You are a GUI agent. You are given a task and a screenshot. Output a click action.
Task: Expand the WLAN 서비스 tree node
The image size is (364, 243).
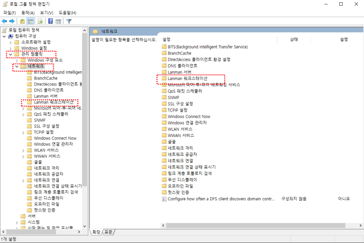(23, 151)
